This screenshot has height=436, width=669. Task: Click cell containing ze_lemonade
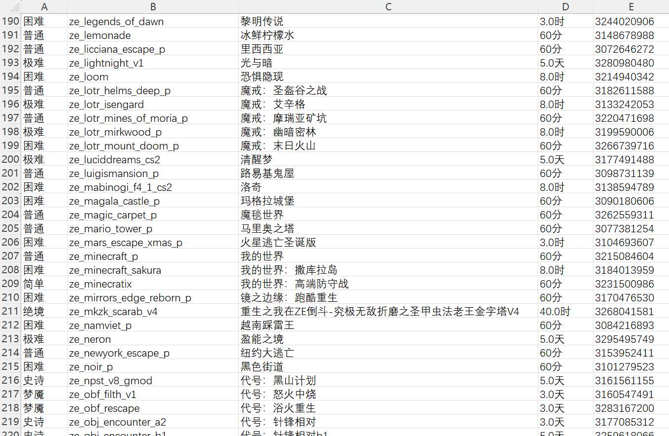153,36
